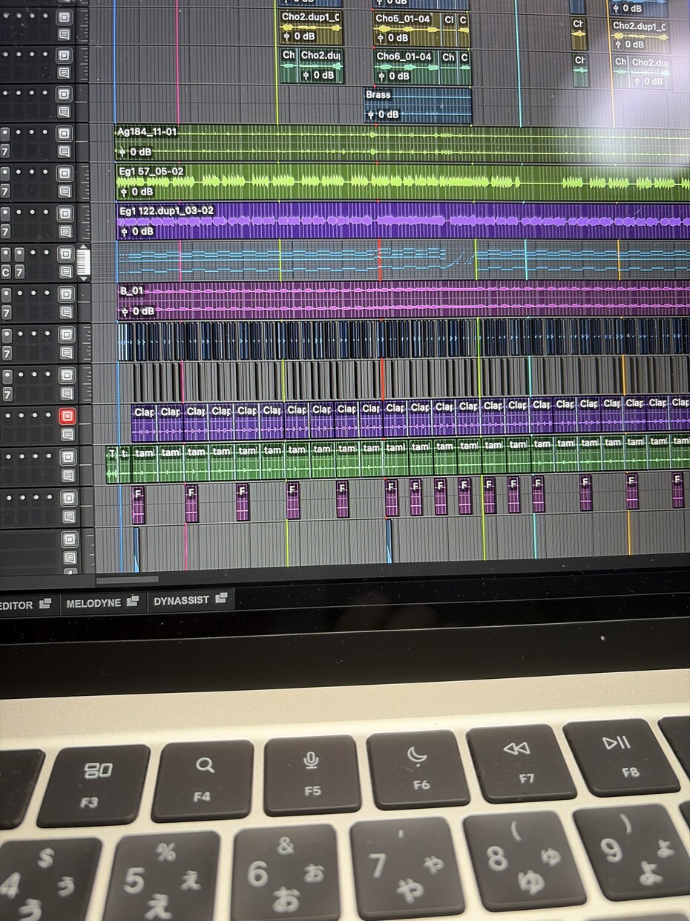Viewport: 690px width, 921px height.
Task: Pop out the Editor tab window
Action: coord(45,604)
